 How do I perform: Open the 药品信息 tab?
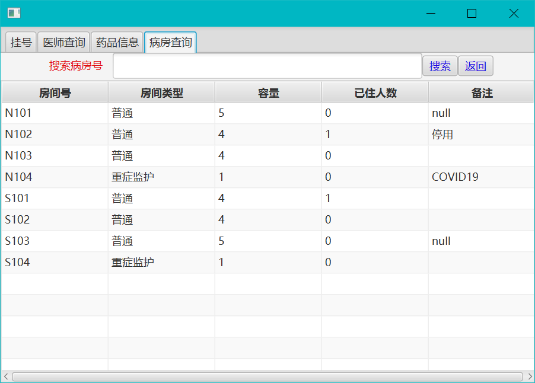(x=117, y=42)
